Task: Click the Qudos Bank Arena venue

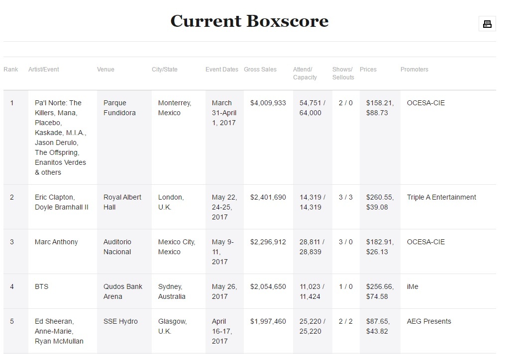Action: pyautogui.click(x=123, y=291)
